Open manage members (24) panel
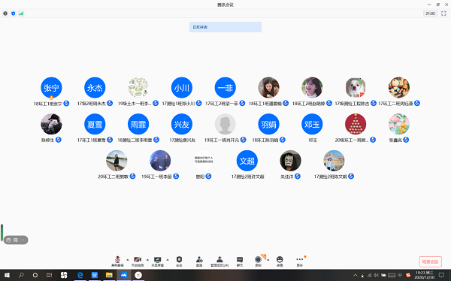 pyautogui.click(x=219, y=261)
